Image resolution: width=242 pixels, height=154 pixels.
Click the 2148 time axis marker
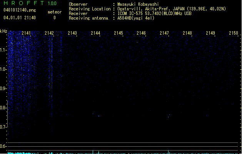[187, 33]
